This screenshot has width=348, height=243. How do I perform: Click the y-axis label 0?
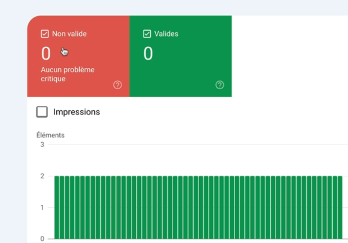[42, 238]
